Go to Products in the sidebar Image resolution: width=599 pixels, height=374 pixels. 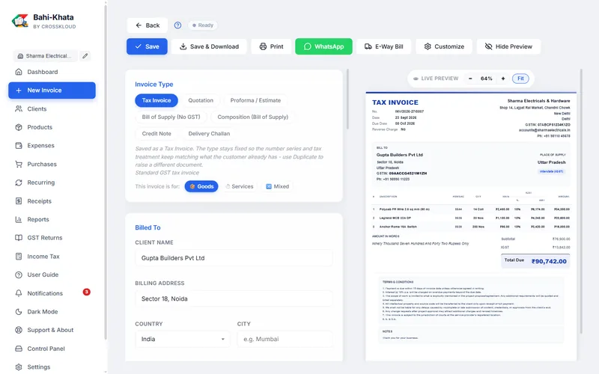(x=52, y=127)
